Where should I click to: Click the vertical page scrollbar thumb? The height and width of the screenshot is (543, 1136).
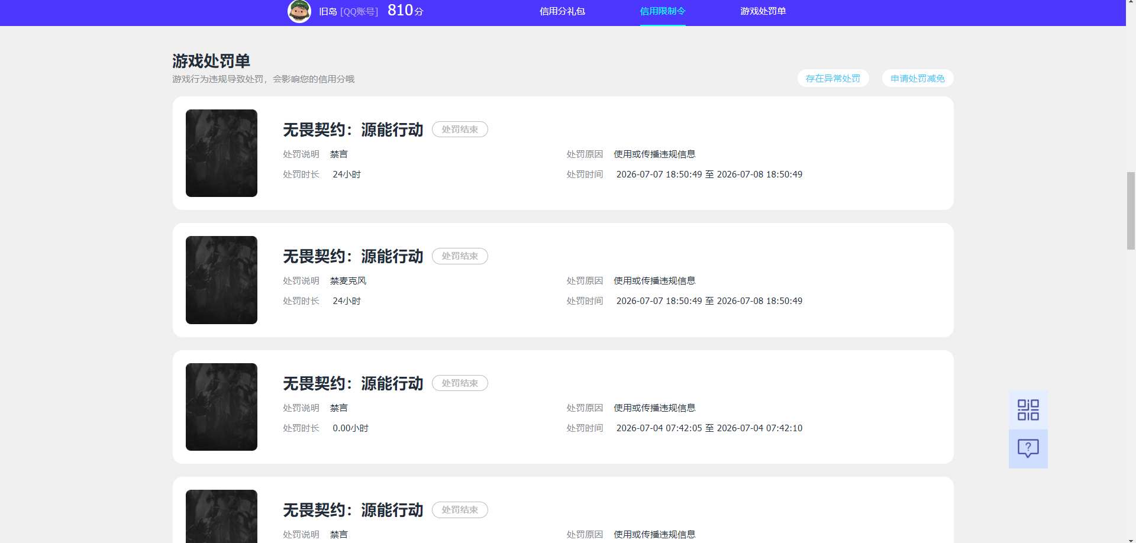(1131, 211)
